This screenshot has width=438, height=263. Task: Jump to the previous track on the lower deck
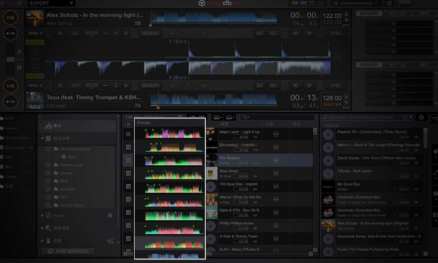pyautogui.click(x=295, y=85)
